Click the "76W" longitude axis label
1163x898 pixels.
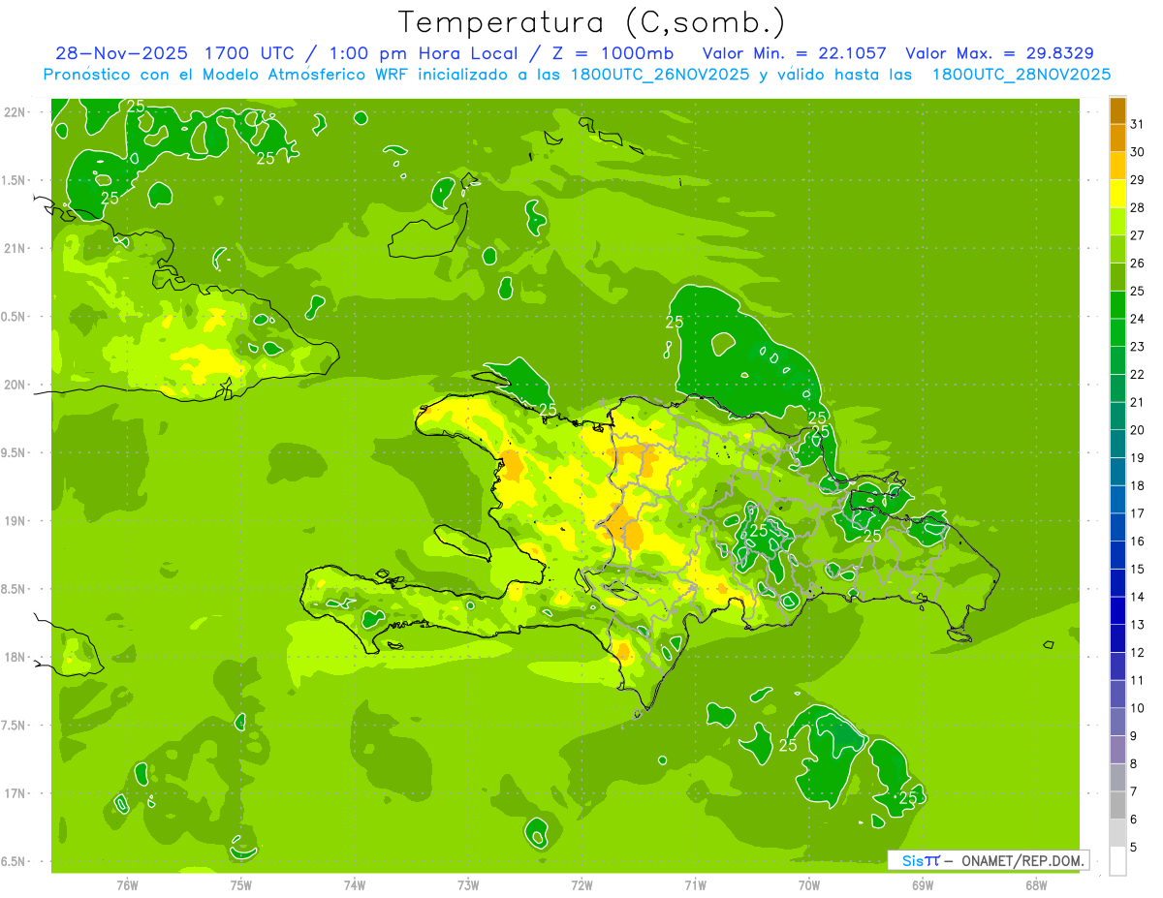click(x=127, y=884)
